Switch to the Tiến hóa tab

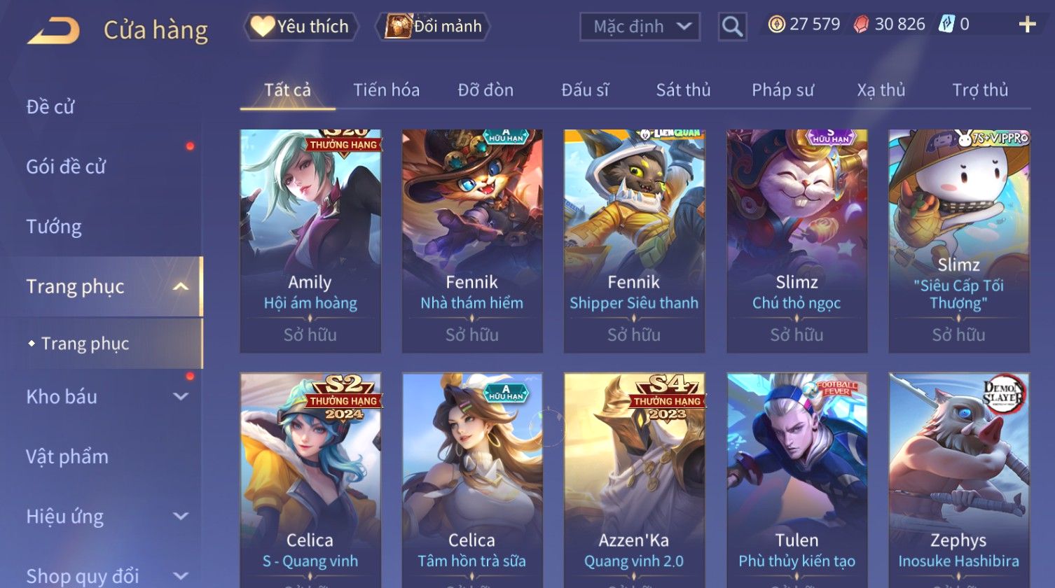click(386, 90)
